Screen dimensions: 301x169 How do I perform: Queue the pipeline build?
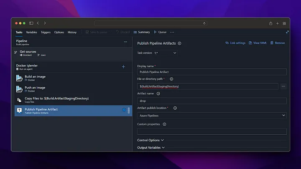point(160,32)
